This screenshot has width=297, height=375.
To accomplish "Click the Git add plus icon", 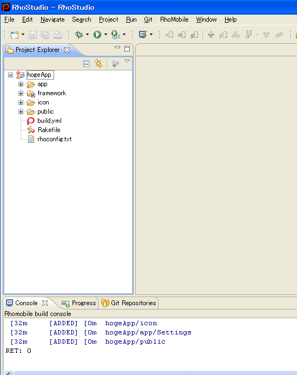I will tap(211, 35).
